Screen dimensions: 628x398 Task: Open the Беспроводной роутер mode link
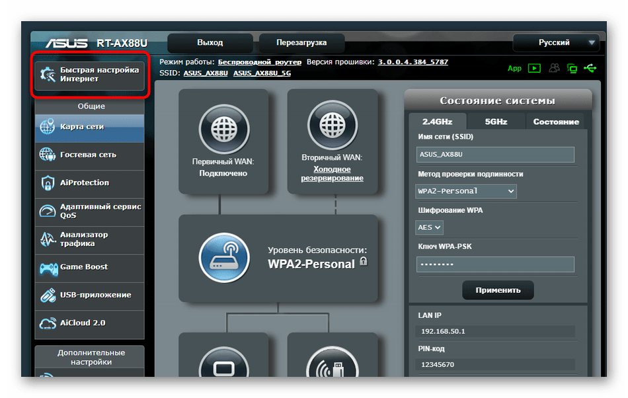tap(260, 62)
